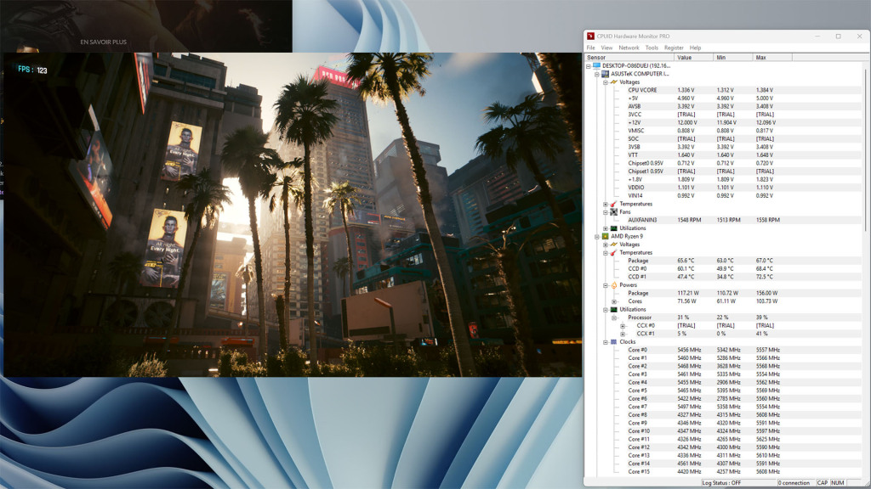The width and height of the screenshot is (871, 489).
Task: Click the CAP indicator in status bar
Action: (x=823, y=482)
